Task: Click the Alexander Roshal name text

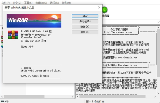Action: tap(31, 37)
